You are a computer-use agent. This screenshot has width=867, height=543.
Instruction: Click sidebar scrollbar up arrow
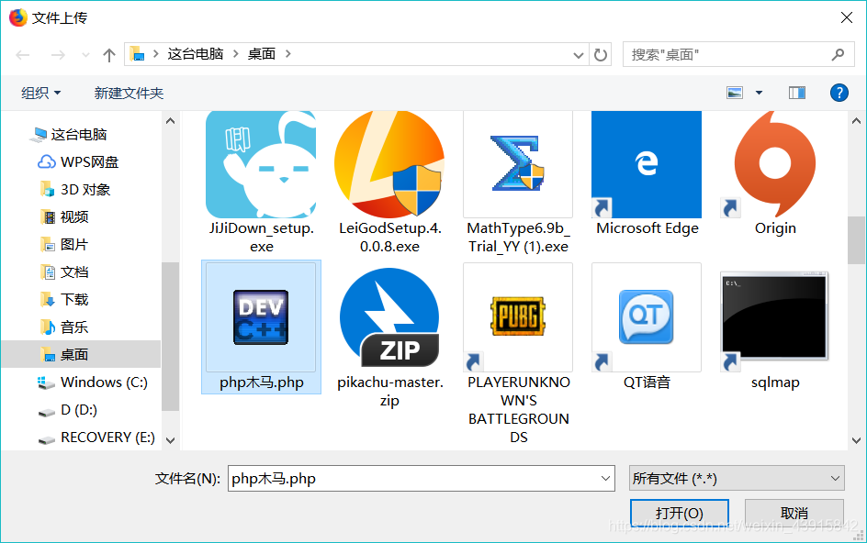170,120
